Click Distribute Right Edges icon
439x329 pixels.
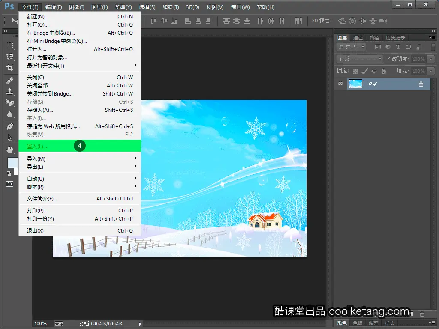281,21
